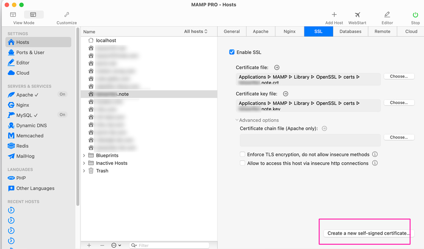
Task: Expand the Blueprints folder
Action: pos(84,156)
